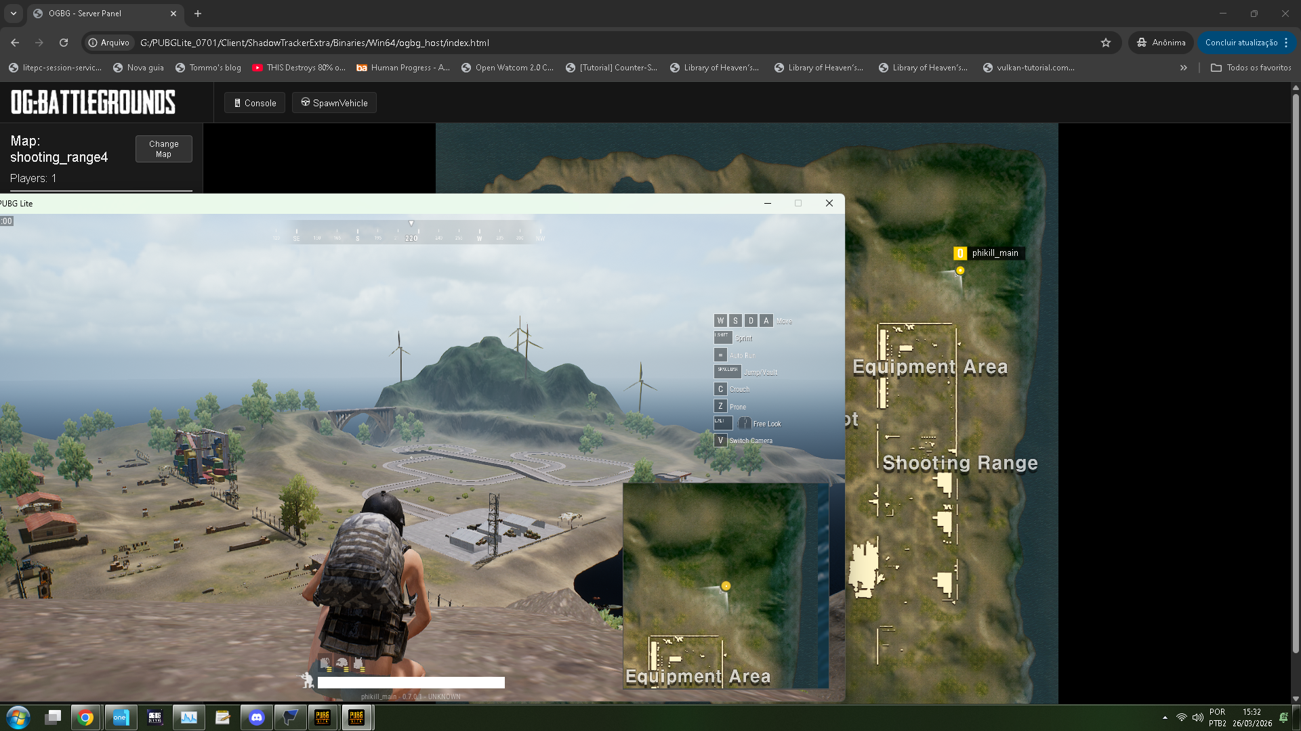Click the POR PTB2 language indicator

tap(1217, 717)
